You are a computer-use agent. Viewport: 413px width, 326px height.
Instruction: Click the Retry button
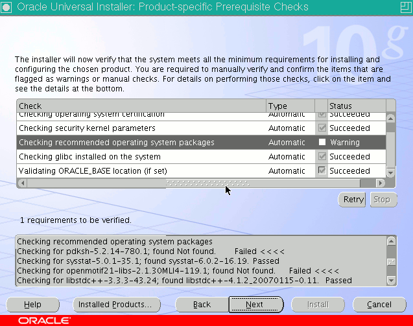[x=352, y=200]
